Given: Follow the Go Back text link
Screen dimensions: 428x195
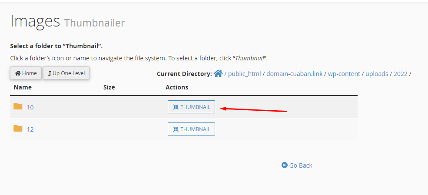Looking at the screenshot, I should 301,165.
